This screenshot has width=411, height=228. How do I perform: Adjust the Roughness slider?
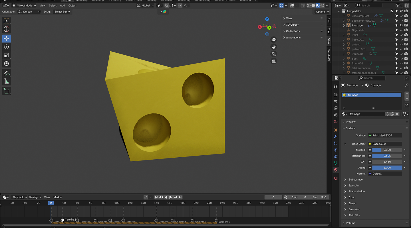(x=387, y=156)
